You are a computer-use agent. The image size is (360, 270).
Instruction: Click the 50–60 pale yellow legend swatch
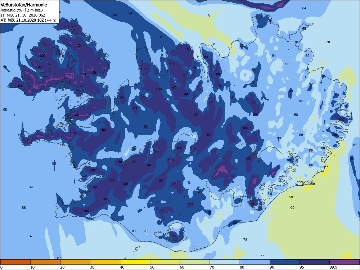[165, 262]
